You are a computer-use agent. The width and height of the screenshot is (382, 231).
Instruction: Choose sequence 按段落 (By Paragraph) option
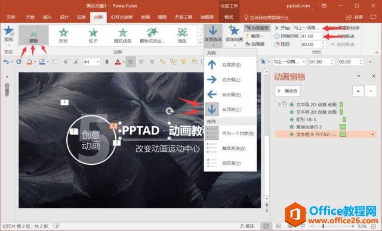point(230,163)
